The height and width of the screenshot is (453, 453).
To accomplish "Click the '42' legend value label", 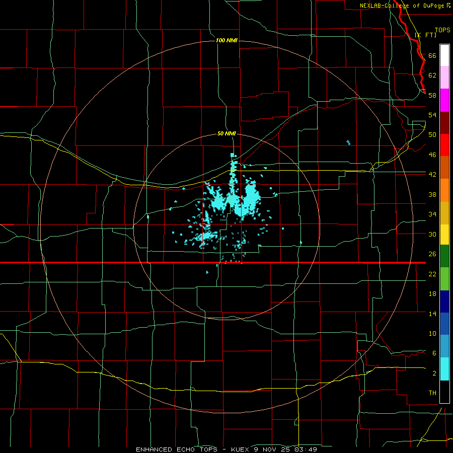I will (x=432, y=175).
